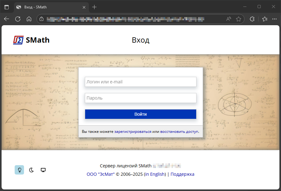Click the Вход page heading
Image resolution: width=281 pixels, height=191 pixels.
[141, 40]
